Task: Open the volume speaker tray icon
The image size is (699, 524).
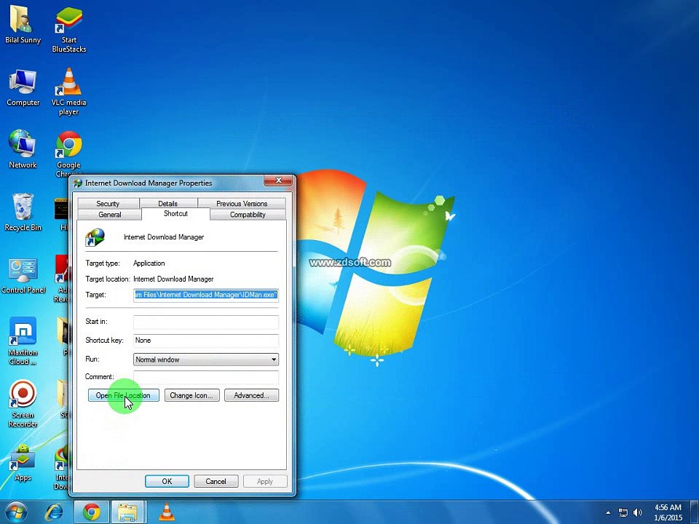Action: coord(638,512)
